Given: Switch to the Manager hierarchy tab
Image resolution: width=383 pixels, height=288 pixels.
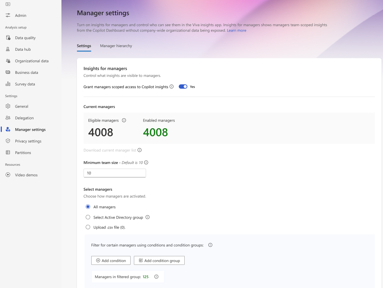Looking at the screenshot, I should (116, 46).
